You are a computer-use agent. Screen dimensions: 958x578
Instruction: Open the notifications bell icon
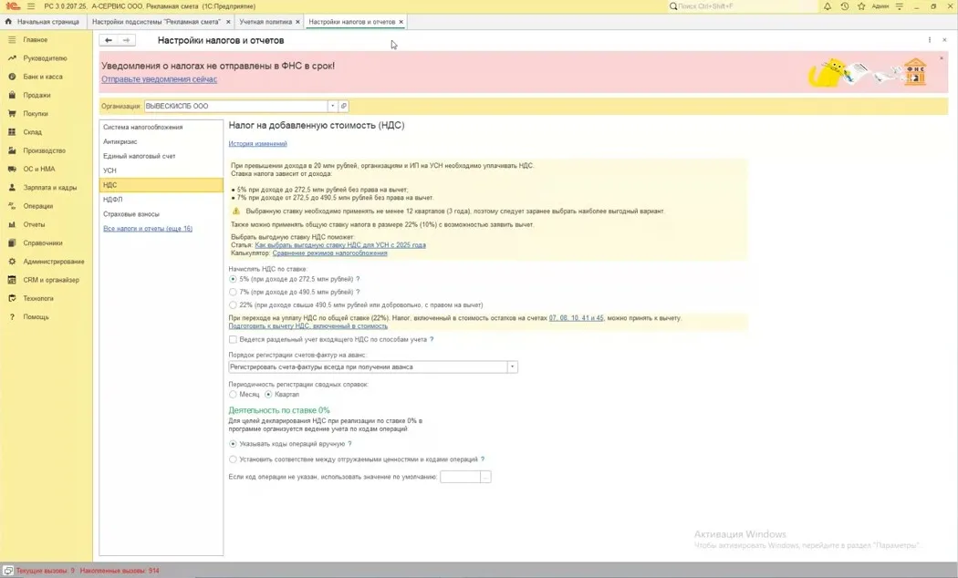point(828,6)
